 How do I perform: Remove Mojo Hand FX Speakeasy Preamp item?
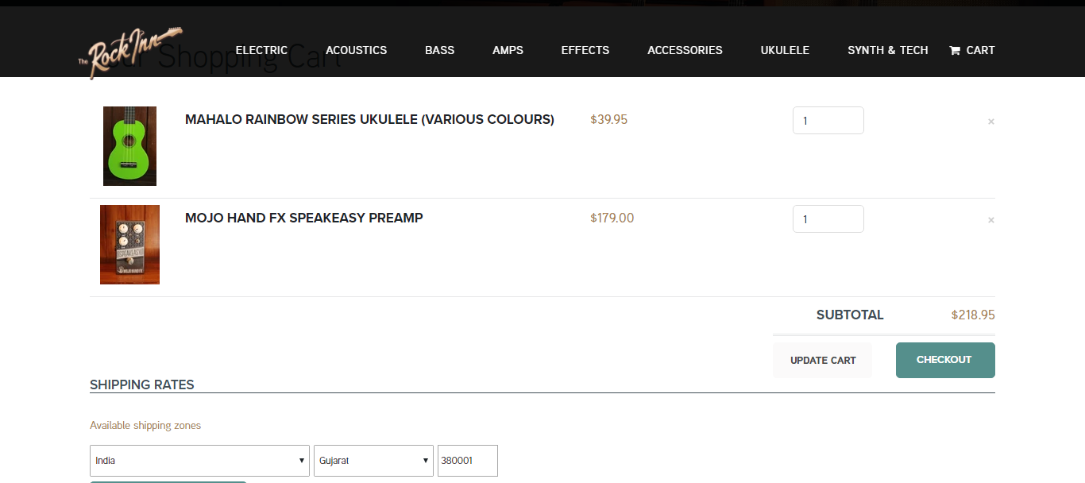(x=990, y=220)
